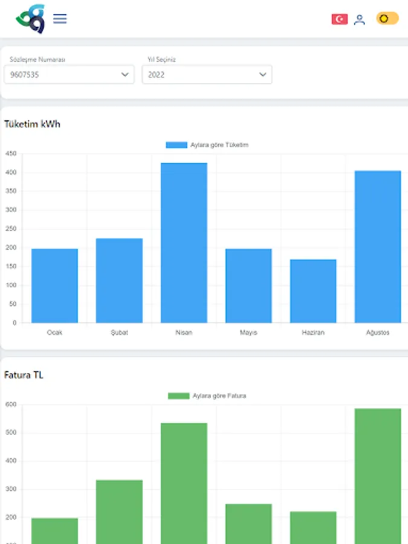Click the Mayıs blue bar

248,286
